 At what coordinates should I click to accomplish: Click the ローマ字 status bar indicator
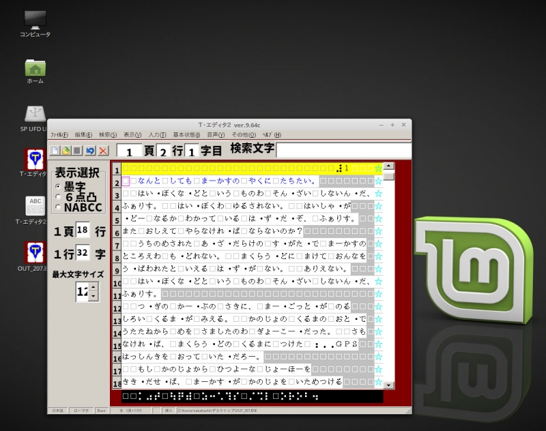(x=81, y=411)
